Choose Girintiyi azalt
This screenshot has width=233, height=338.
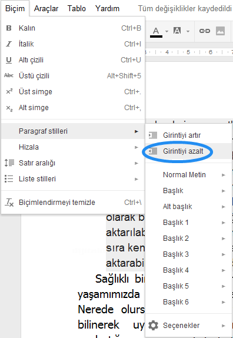189,151
